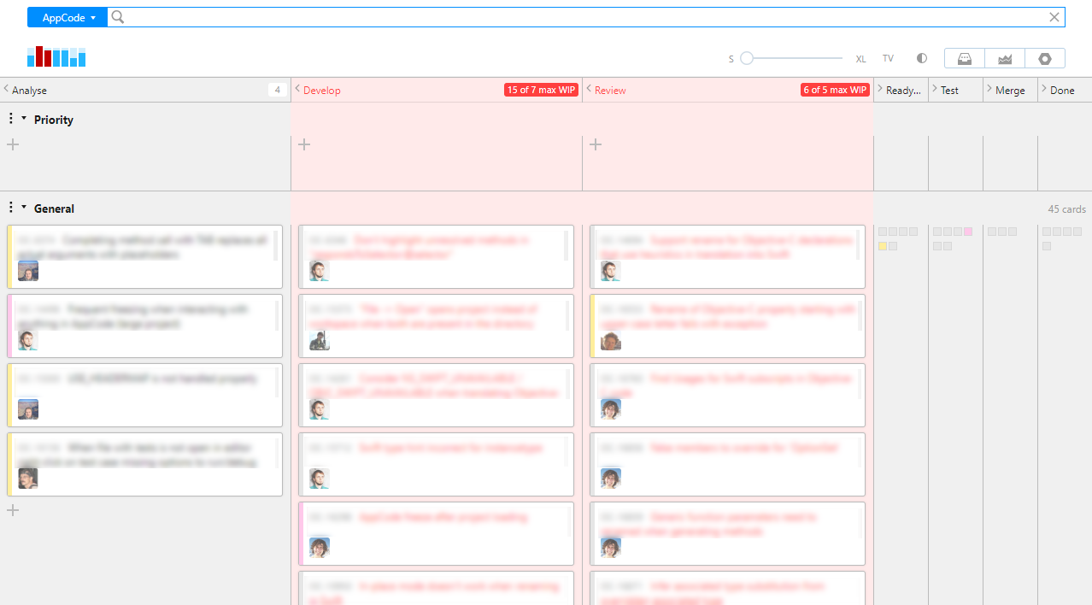Click the board histogram logo
Image resolution: width=1092 pixels, height=605 pixels.
(x=56, y=57)
